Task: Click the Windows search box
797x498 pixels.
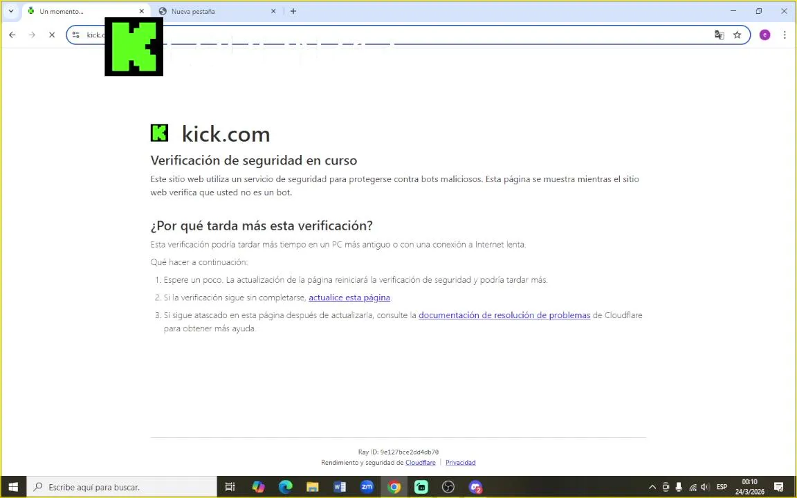Action: [x=122, y=487]
